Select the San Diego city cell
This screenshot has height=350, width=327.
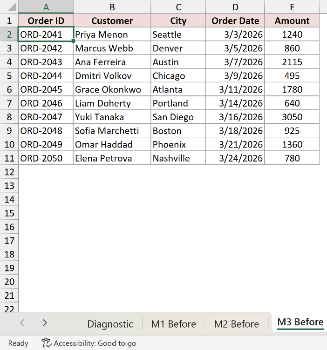pyautogui.click(x=178, y=117)
